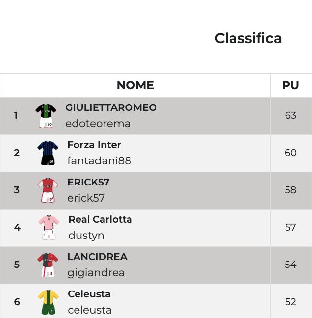
Task: Open the Forza Inter team name
Action: tap(94, 145)
